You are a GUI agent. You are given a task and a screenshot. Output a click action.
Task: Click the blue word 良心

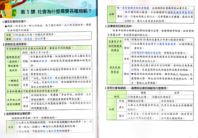pos(46,131)
